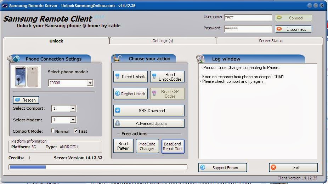
Task: Click the Read E2P Codes button
Action: pyautogui.click(x=167, y=93)
